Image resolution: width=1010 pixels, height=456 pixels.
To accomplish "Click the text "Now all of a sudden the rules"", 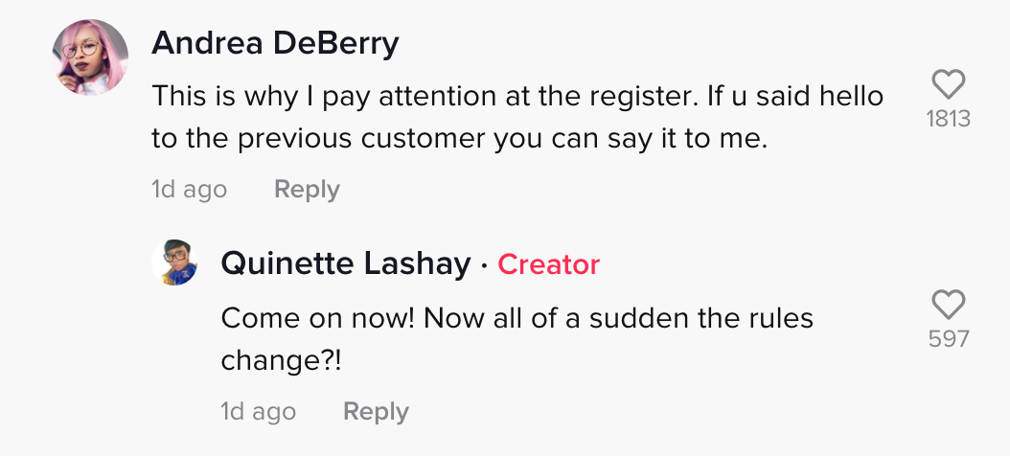I will [618, 318].
